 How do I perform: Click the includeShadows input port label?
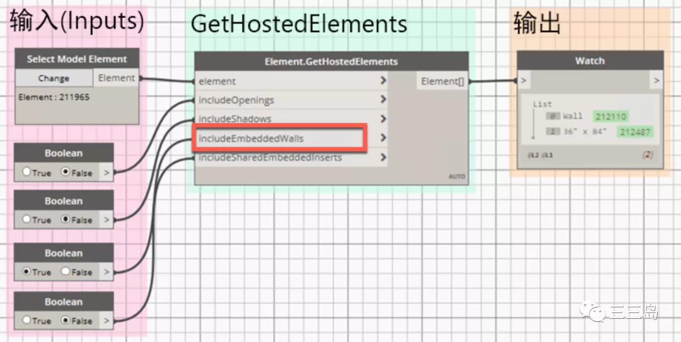point(235,118)
